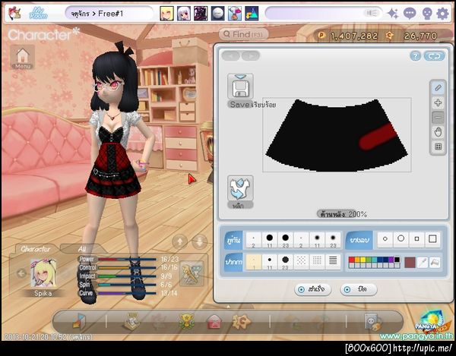This screenshot has width=456, height=356.
Task: Click the chat input field
Action: [x=324, y=14]
